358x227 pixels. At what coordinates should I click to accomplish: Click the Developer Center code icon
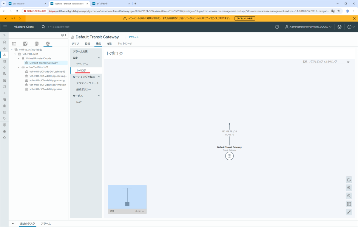pyautogui.click(x=4, y=93)
